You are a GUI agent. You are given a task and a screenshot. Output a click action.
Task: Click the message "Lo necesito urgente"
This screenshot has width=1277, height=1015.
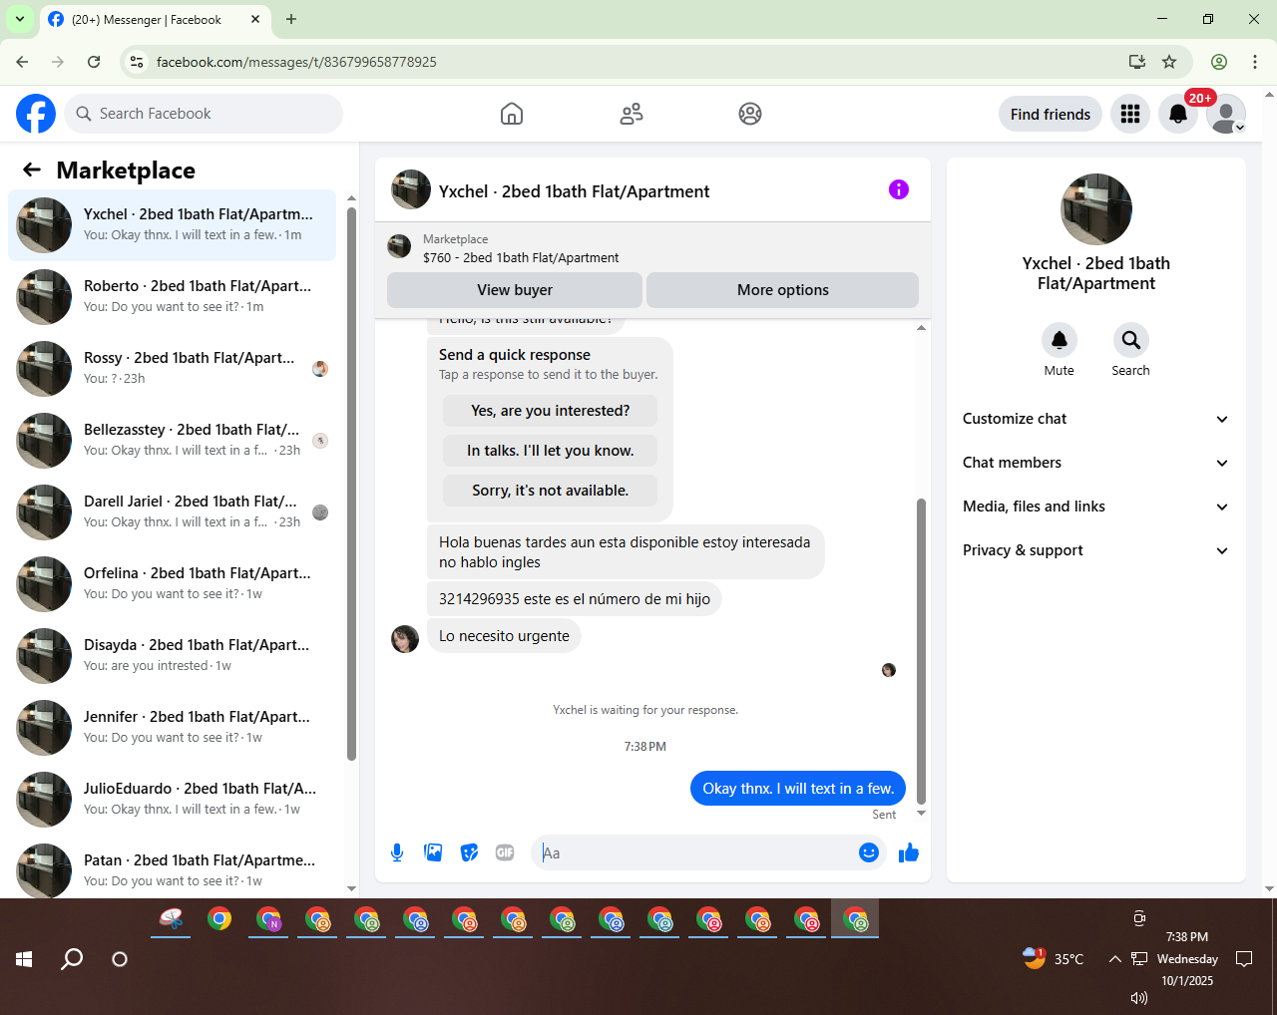(x=504, y=636)
